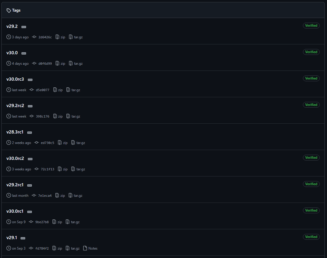Click the tar.gz archive icon for v30.0rc1
Viewport: 327px width, 258px height.
point(68,222)
